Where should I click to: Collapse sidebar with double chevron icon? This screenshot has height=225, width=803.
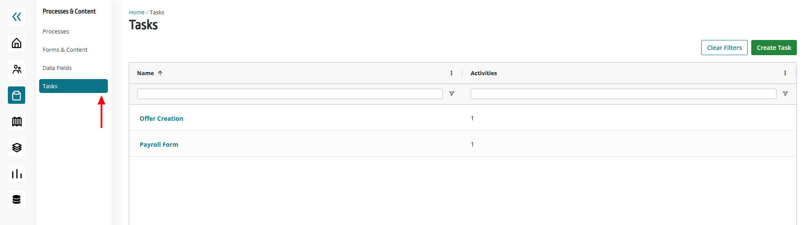point(17,17)
